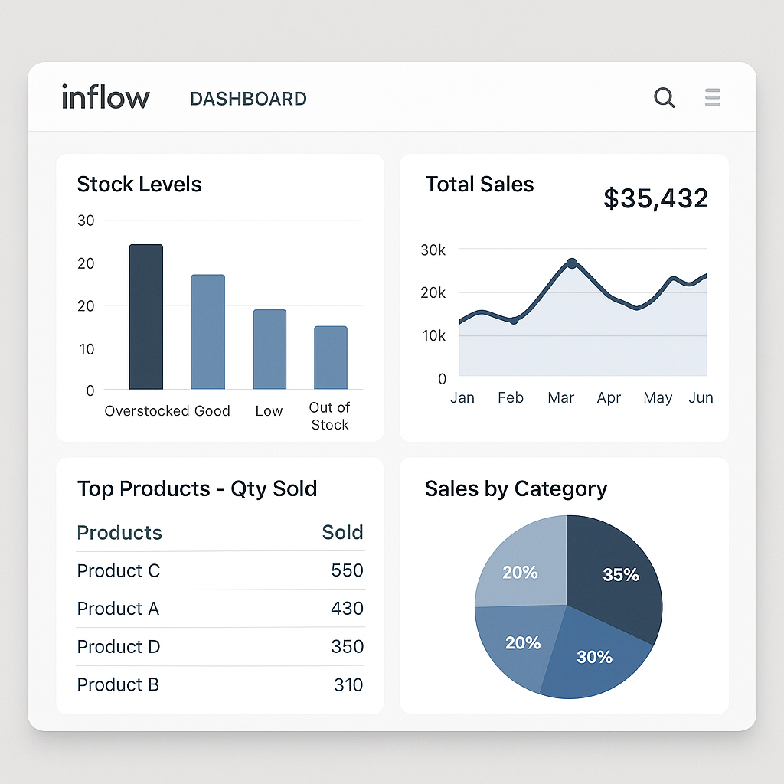Click the Products column header
The image size is (784, 784).
tap(119, 532)
